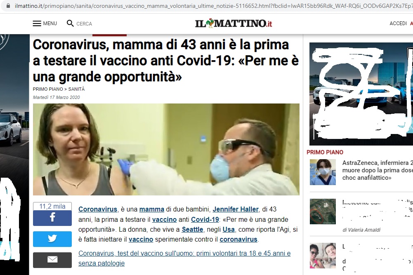The height and width of the screenshot is (275, 413).
Task: Share article via Twitter bird icon
Action: click(52, 239)
